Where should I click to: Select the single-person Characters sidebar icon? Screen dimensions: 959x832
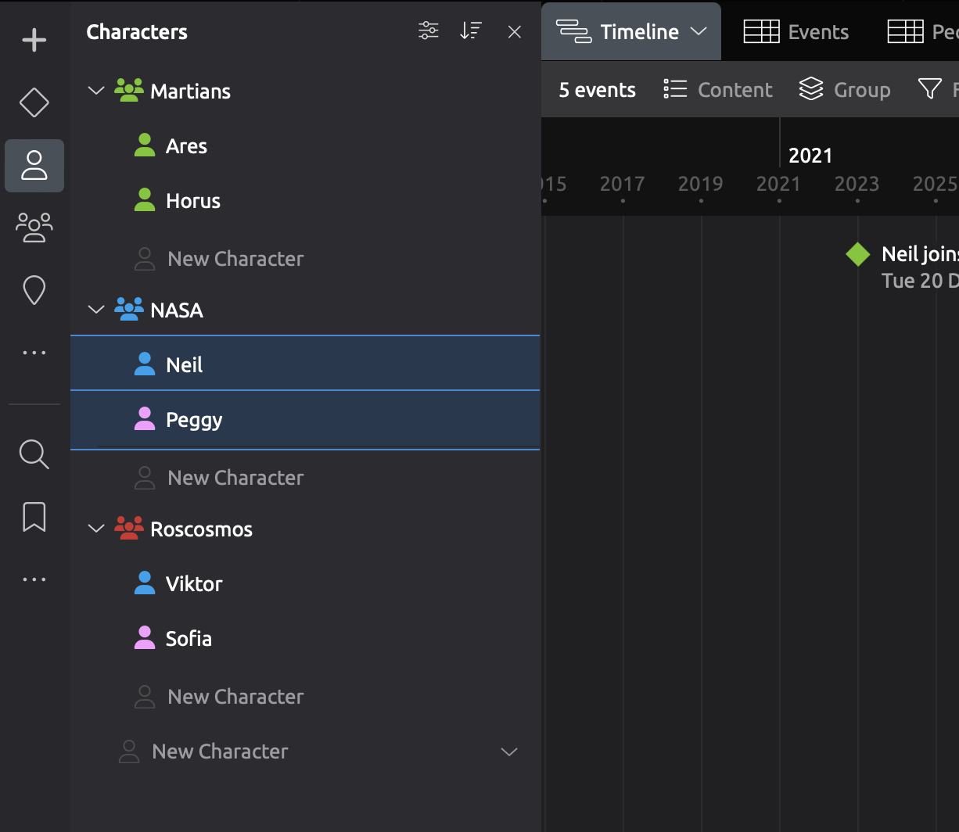tap(34, 165)
